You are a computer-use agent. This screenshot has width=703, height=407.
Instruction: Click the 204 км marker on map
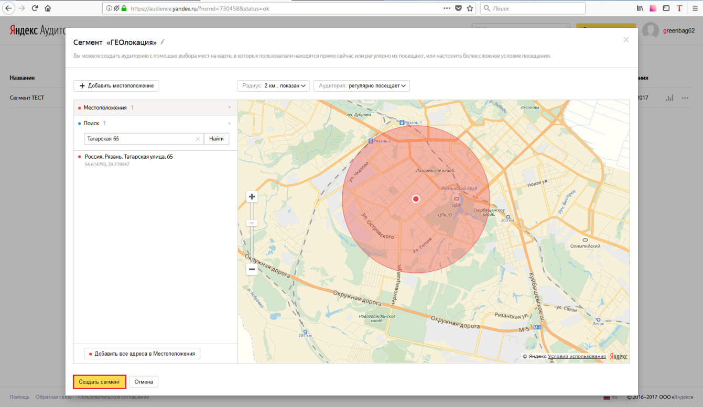pyautogui.click(x=305, y=333)
